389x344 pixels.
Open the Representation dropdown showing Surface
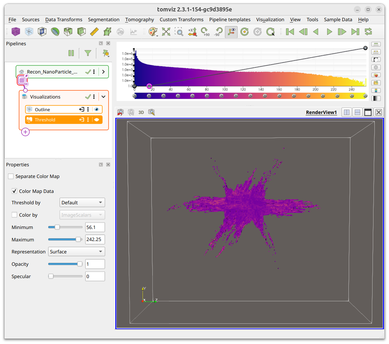point(76,252)
